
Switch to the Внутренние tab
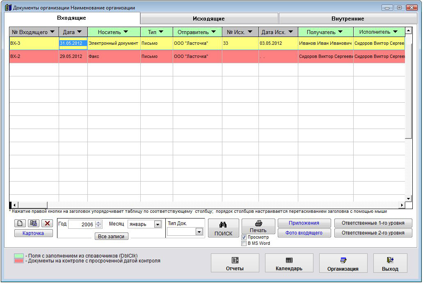(x=348, y=18)
